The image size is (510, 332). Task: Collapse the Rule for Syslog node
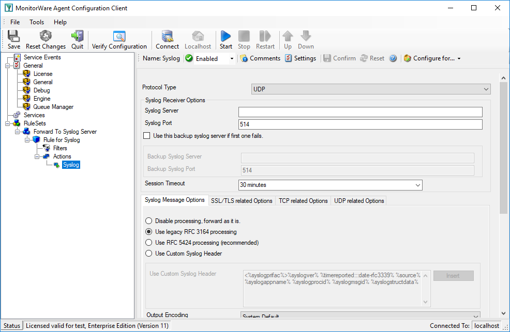27,140
